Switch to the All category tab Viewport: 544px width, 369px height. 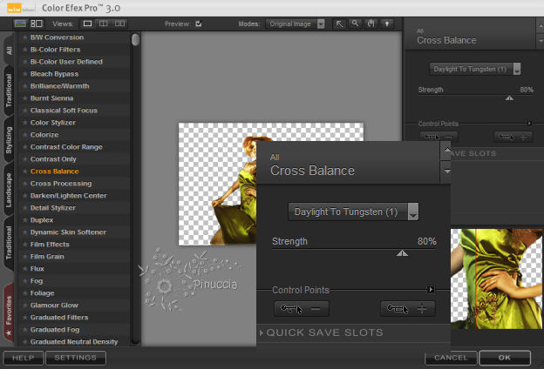pyautogui.click(x=9, y=50)
